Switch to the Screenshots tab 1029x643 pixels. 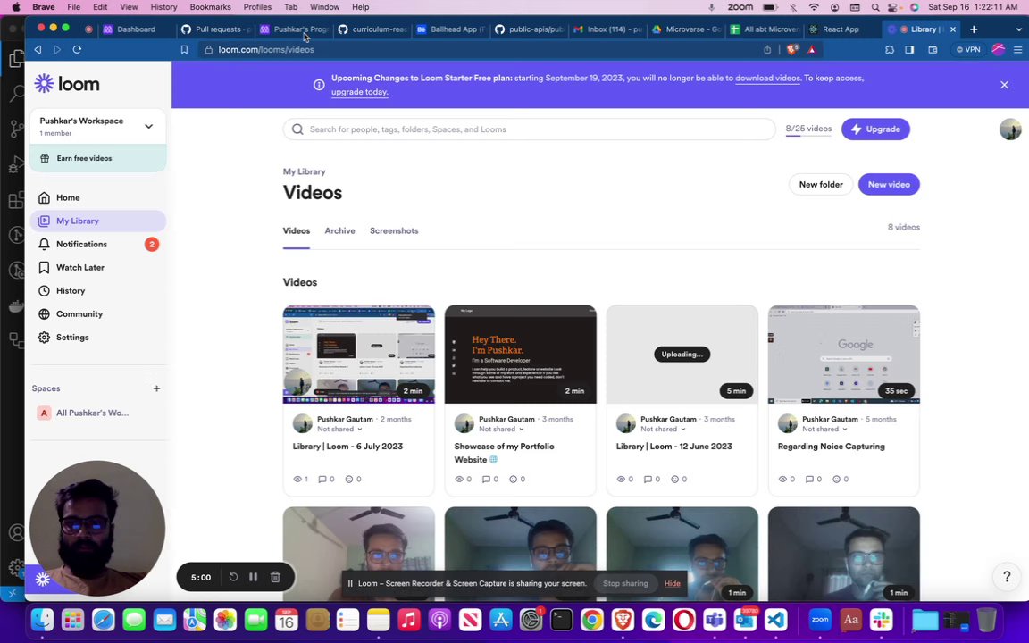click(394, 231)
